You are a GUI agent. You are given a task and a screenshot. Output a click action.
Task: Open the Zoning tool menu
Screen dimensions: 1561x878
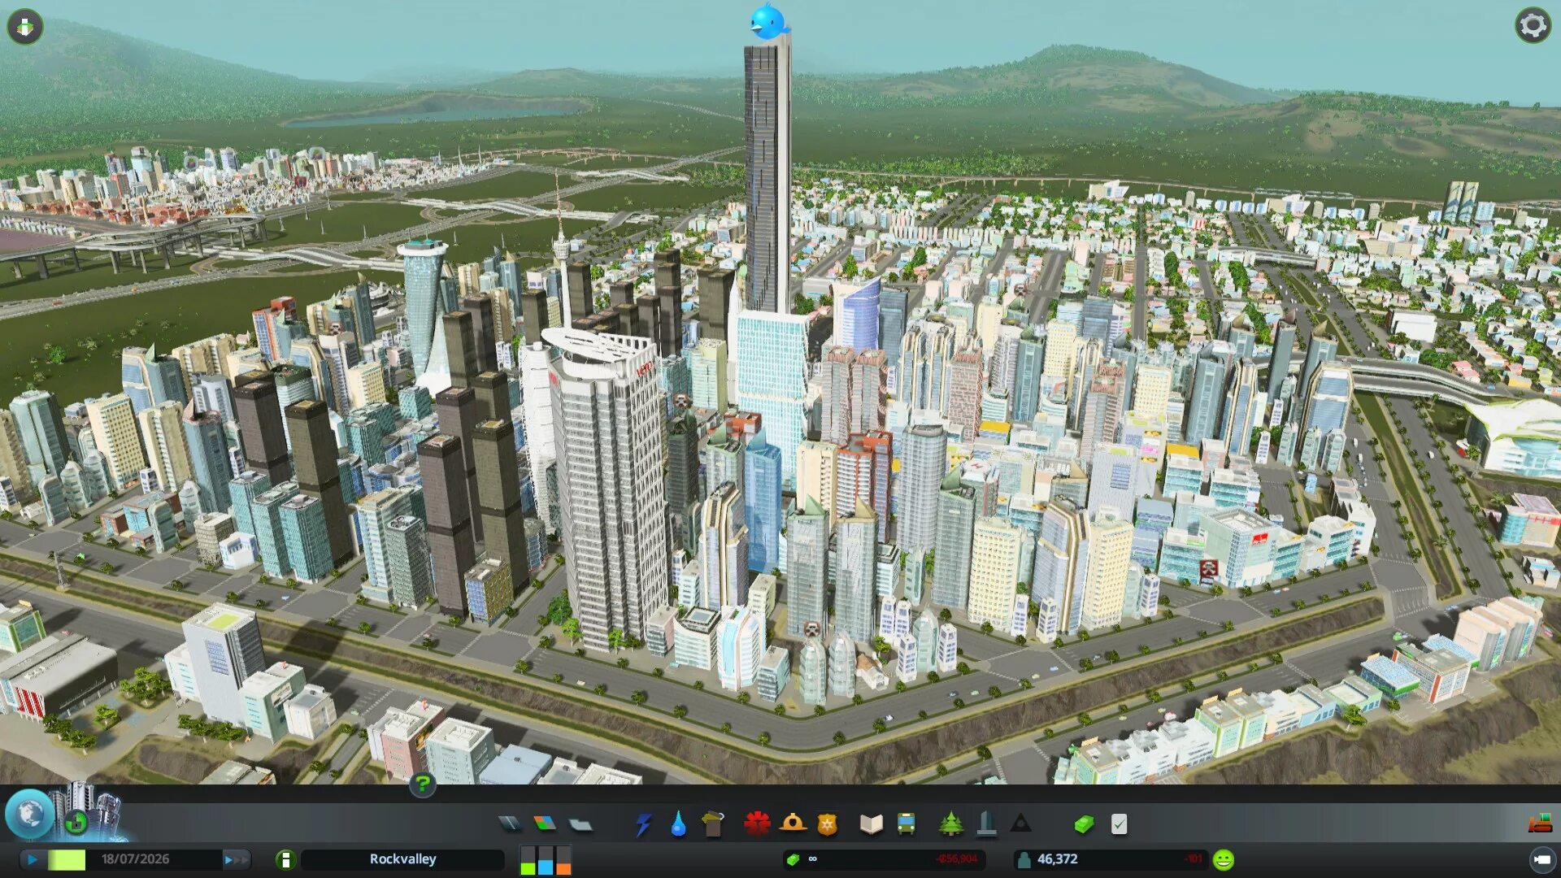545,824
